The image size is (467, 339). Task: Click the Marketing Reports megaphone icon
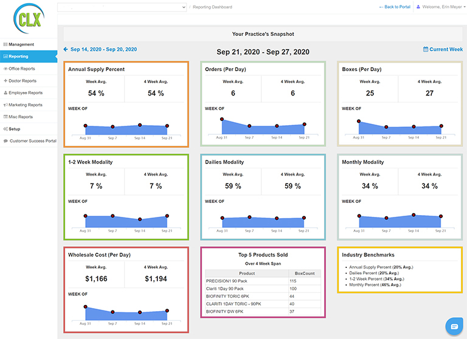[5, 104]
